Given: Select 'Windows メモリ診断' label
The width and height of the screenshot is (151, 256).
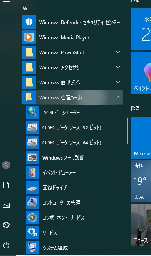Looking at the screenshot, I should point(64,157).
